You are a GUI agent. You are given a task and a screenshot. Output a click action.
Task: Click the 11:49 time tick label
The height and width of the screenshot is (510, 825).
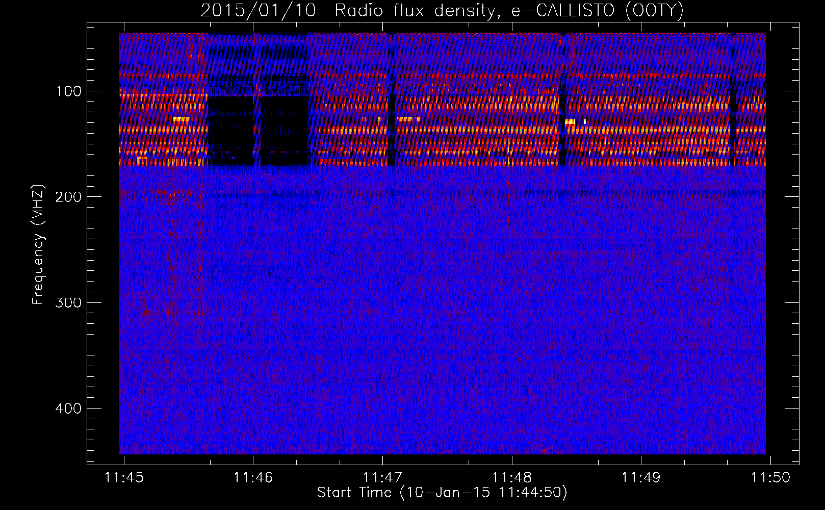[x=641, y=477]
